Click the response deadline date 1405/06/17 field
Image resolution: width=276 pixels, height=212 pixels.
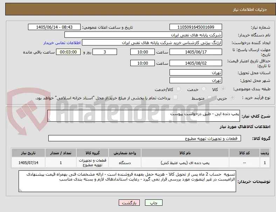195,52
